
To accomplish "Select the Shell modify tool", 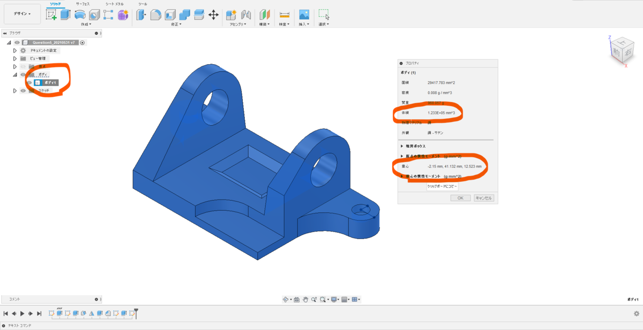I will coord(170,14).
